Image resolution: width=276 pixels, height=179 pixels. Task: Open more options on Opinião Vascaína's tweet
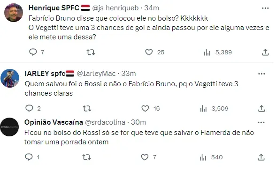[x=261, y=122]
